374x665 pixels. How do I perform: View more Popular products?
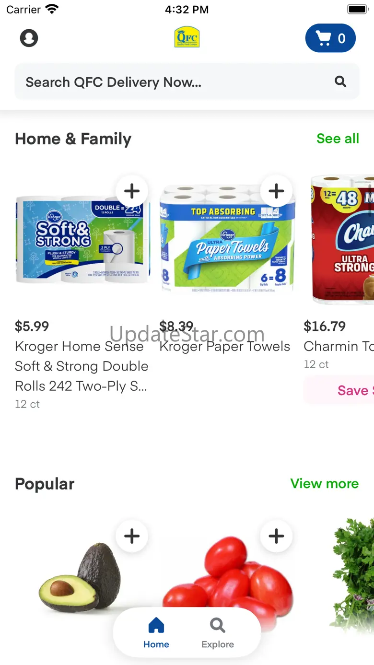click(x=325, y=483)
